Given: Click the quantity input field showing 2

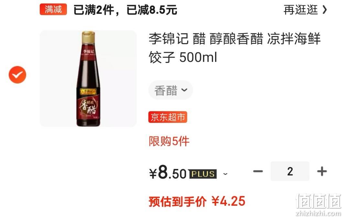Looking at the screenshot, I should point(290,171).
